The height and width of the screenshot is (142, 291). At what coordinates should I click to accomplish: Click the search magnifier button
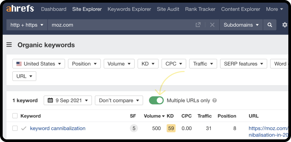coord(270,25)
